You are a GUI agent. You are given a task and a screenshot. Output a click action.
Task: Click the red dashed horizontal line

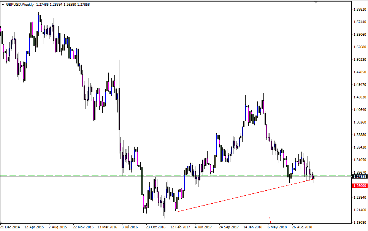(176, 186)
